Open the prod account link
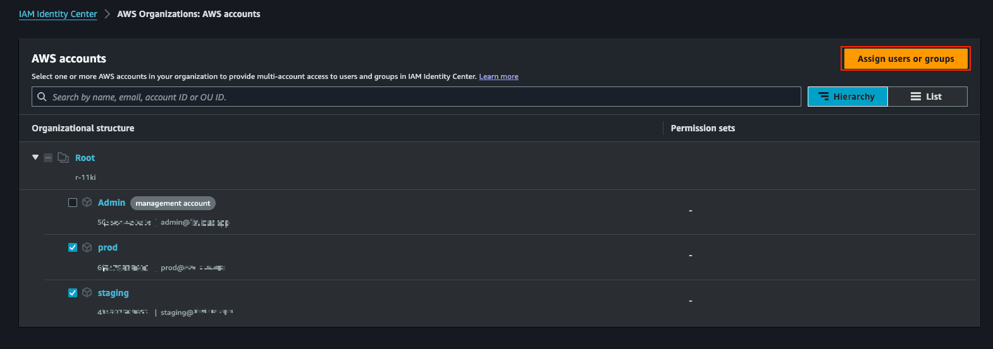Screen dimensions: 993x349 click(x=108, y=247)
